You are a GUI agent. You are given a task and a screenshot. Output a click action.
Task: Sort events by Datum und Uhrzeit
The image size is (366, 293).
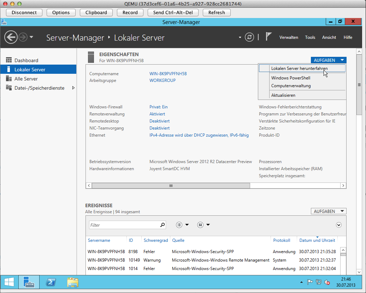pyautogui.click(x=317, y=240)
